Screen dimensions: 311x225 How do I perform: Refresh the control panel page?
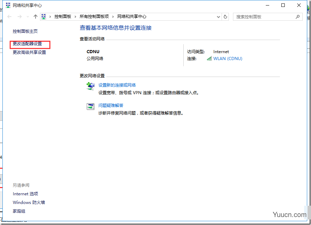[x=225, y=17]
